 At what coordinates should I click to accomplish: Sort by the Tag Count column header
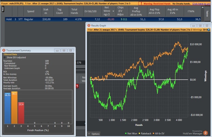pos(59,11)
